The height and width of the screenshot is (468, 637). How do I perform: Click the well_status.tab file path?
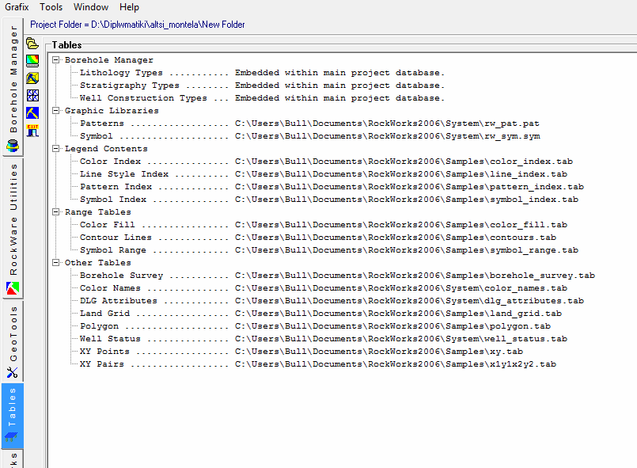pos(401,339)
